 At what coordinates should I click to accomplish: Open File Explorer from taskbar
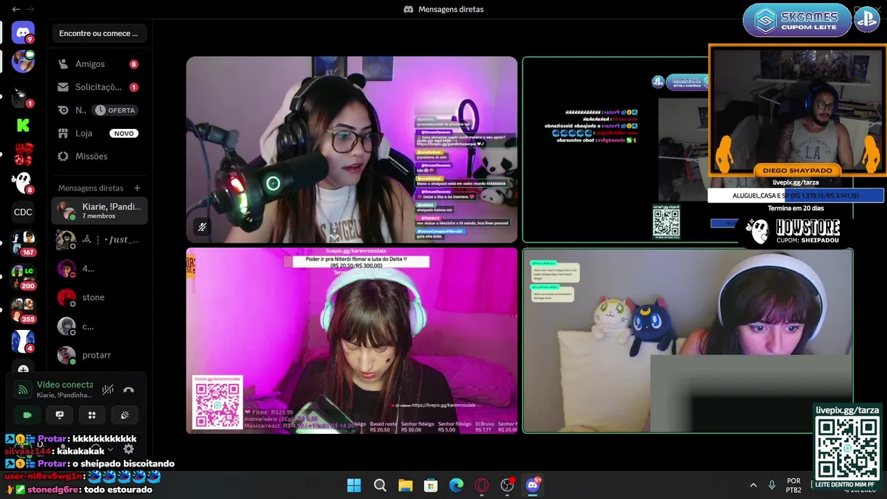pos(405,485)
